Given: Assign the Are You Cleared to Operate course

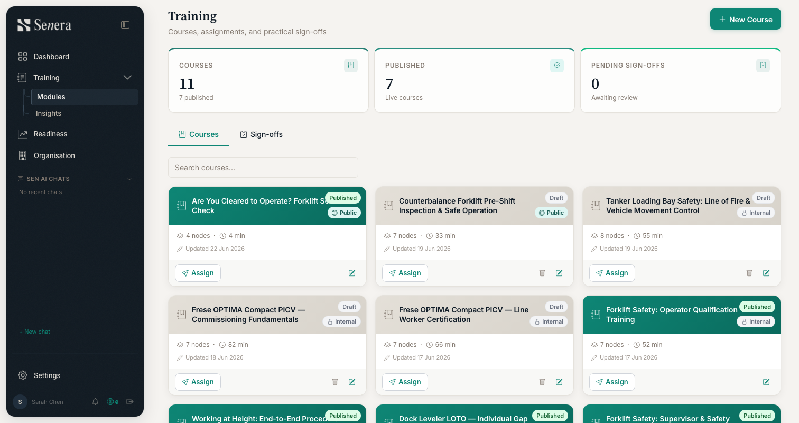Looking at the screenshot, I should 198,273.
